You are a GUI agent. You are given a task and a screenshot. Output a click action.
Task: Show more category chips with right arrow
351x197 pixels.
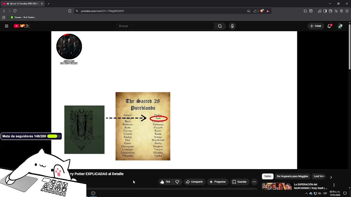pos(331,177)
